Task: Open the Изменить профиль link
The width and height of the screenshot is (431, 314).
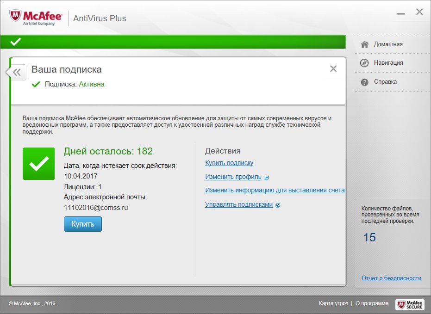Action: [233, 177]
